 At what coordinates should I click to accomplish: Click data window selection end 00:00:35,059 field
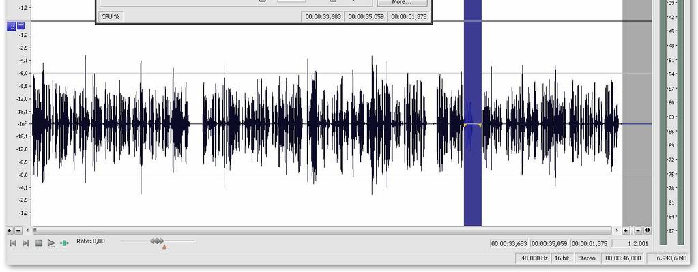click(549, 243)
